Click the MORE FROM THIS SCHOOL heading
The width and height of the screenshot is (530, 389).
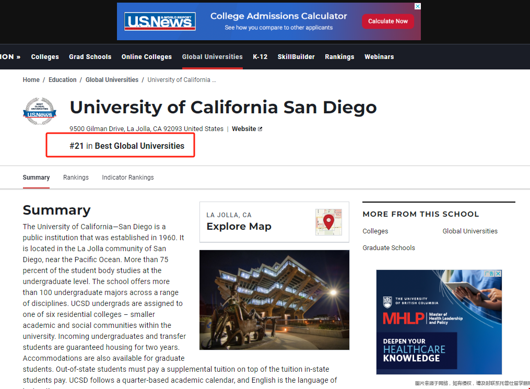pos(421,214)
